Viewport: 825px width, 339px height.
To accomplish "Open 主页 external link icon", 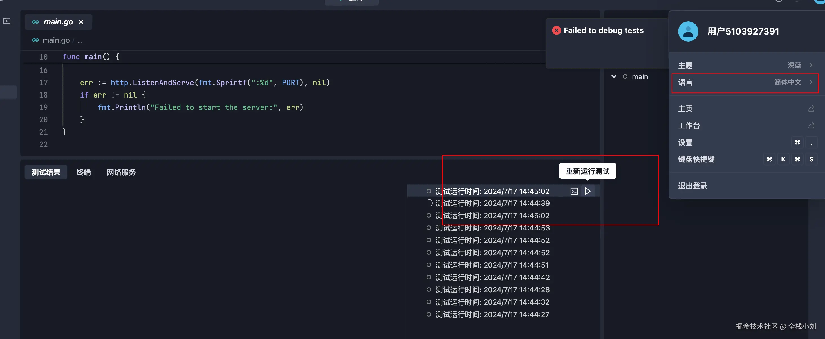I will [811, 109].
